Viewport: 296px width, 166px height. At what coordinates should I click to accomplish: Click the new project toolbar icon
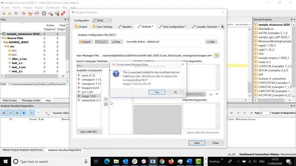point(3,13)
